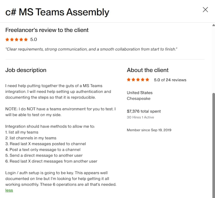Viewport: 215px width, 198px height.
Task: Click the 'c# MS Teams Assembly' title
Action: [x=57, y=12]
